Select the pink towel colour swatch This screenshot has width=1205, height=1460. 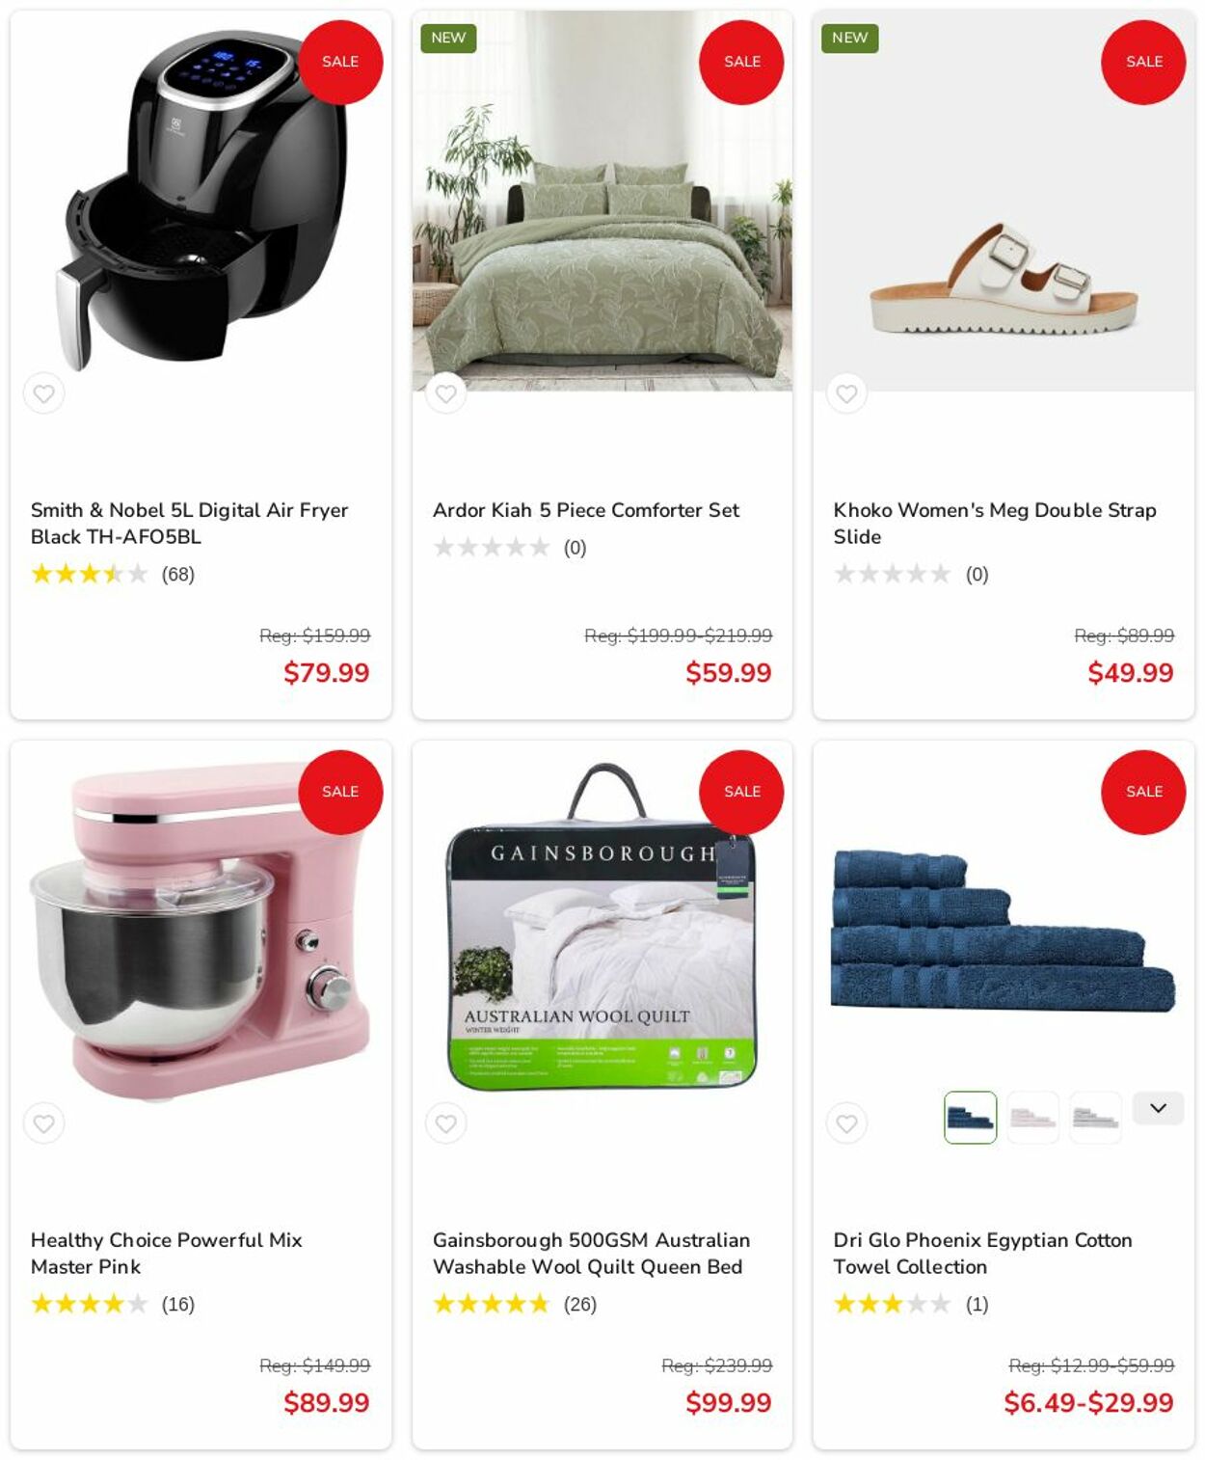(1032, 1118)
